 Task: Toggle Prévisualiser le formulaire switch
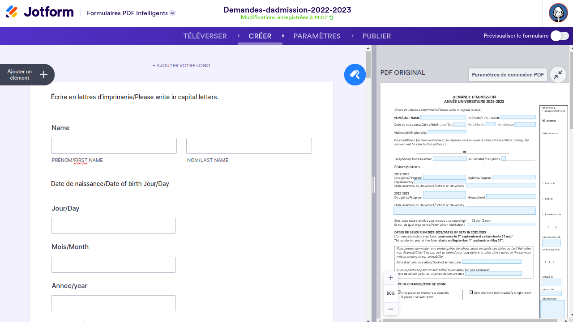[560, 36]
